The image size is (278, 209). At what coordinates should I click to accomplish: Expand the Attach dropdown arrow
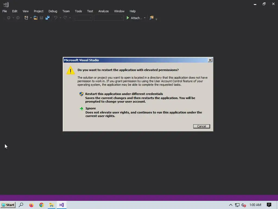click(x=145, y=18)
